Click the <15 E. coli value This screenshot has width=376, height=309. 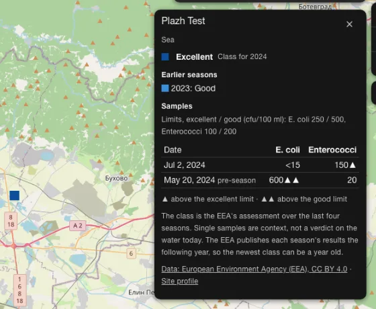[293, 165]
